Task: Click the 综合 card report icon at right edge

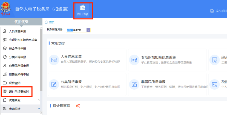Action: point(215,60)
